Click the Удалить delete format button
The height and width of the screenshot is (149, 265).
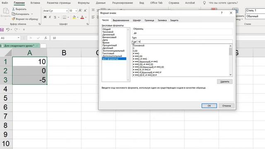coord(224,82)
